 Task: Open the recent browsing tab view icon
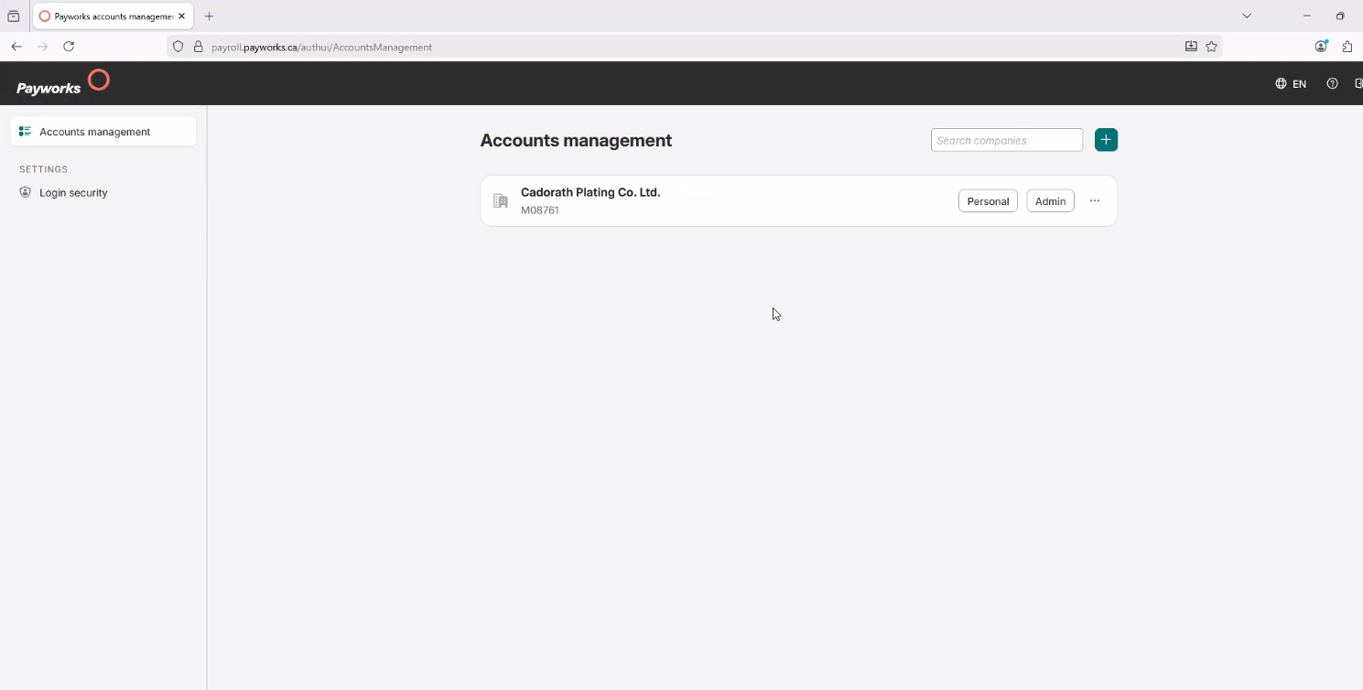coord(13,16)
